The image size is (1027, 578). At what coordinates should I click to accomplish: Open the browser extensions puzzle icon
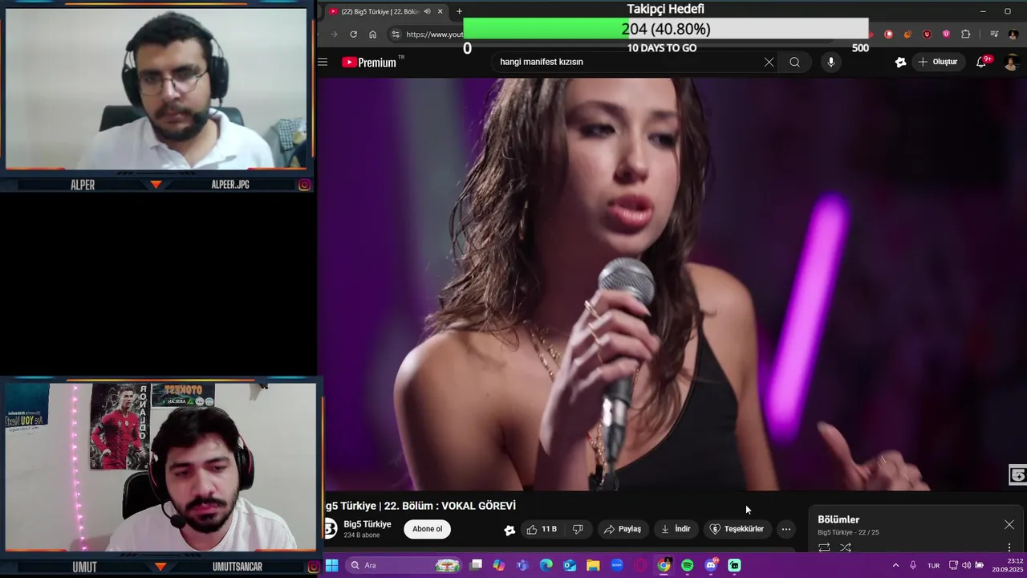coord(965,34)
